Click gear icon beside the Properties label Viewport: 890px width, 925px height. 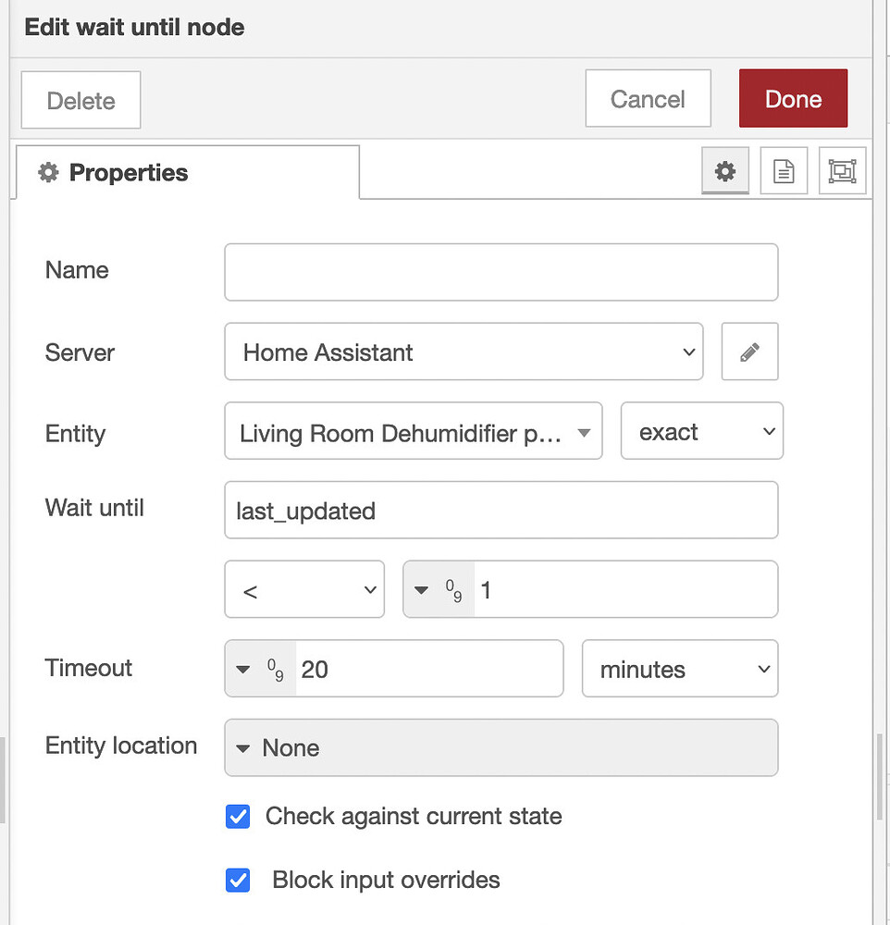pyautogui.click(x=47, y=172)
